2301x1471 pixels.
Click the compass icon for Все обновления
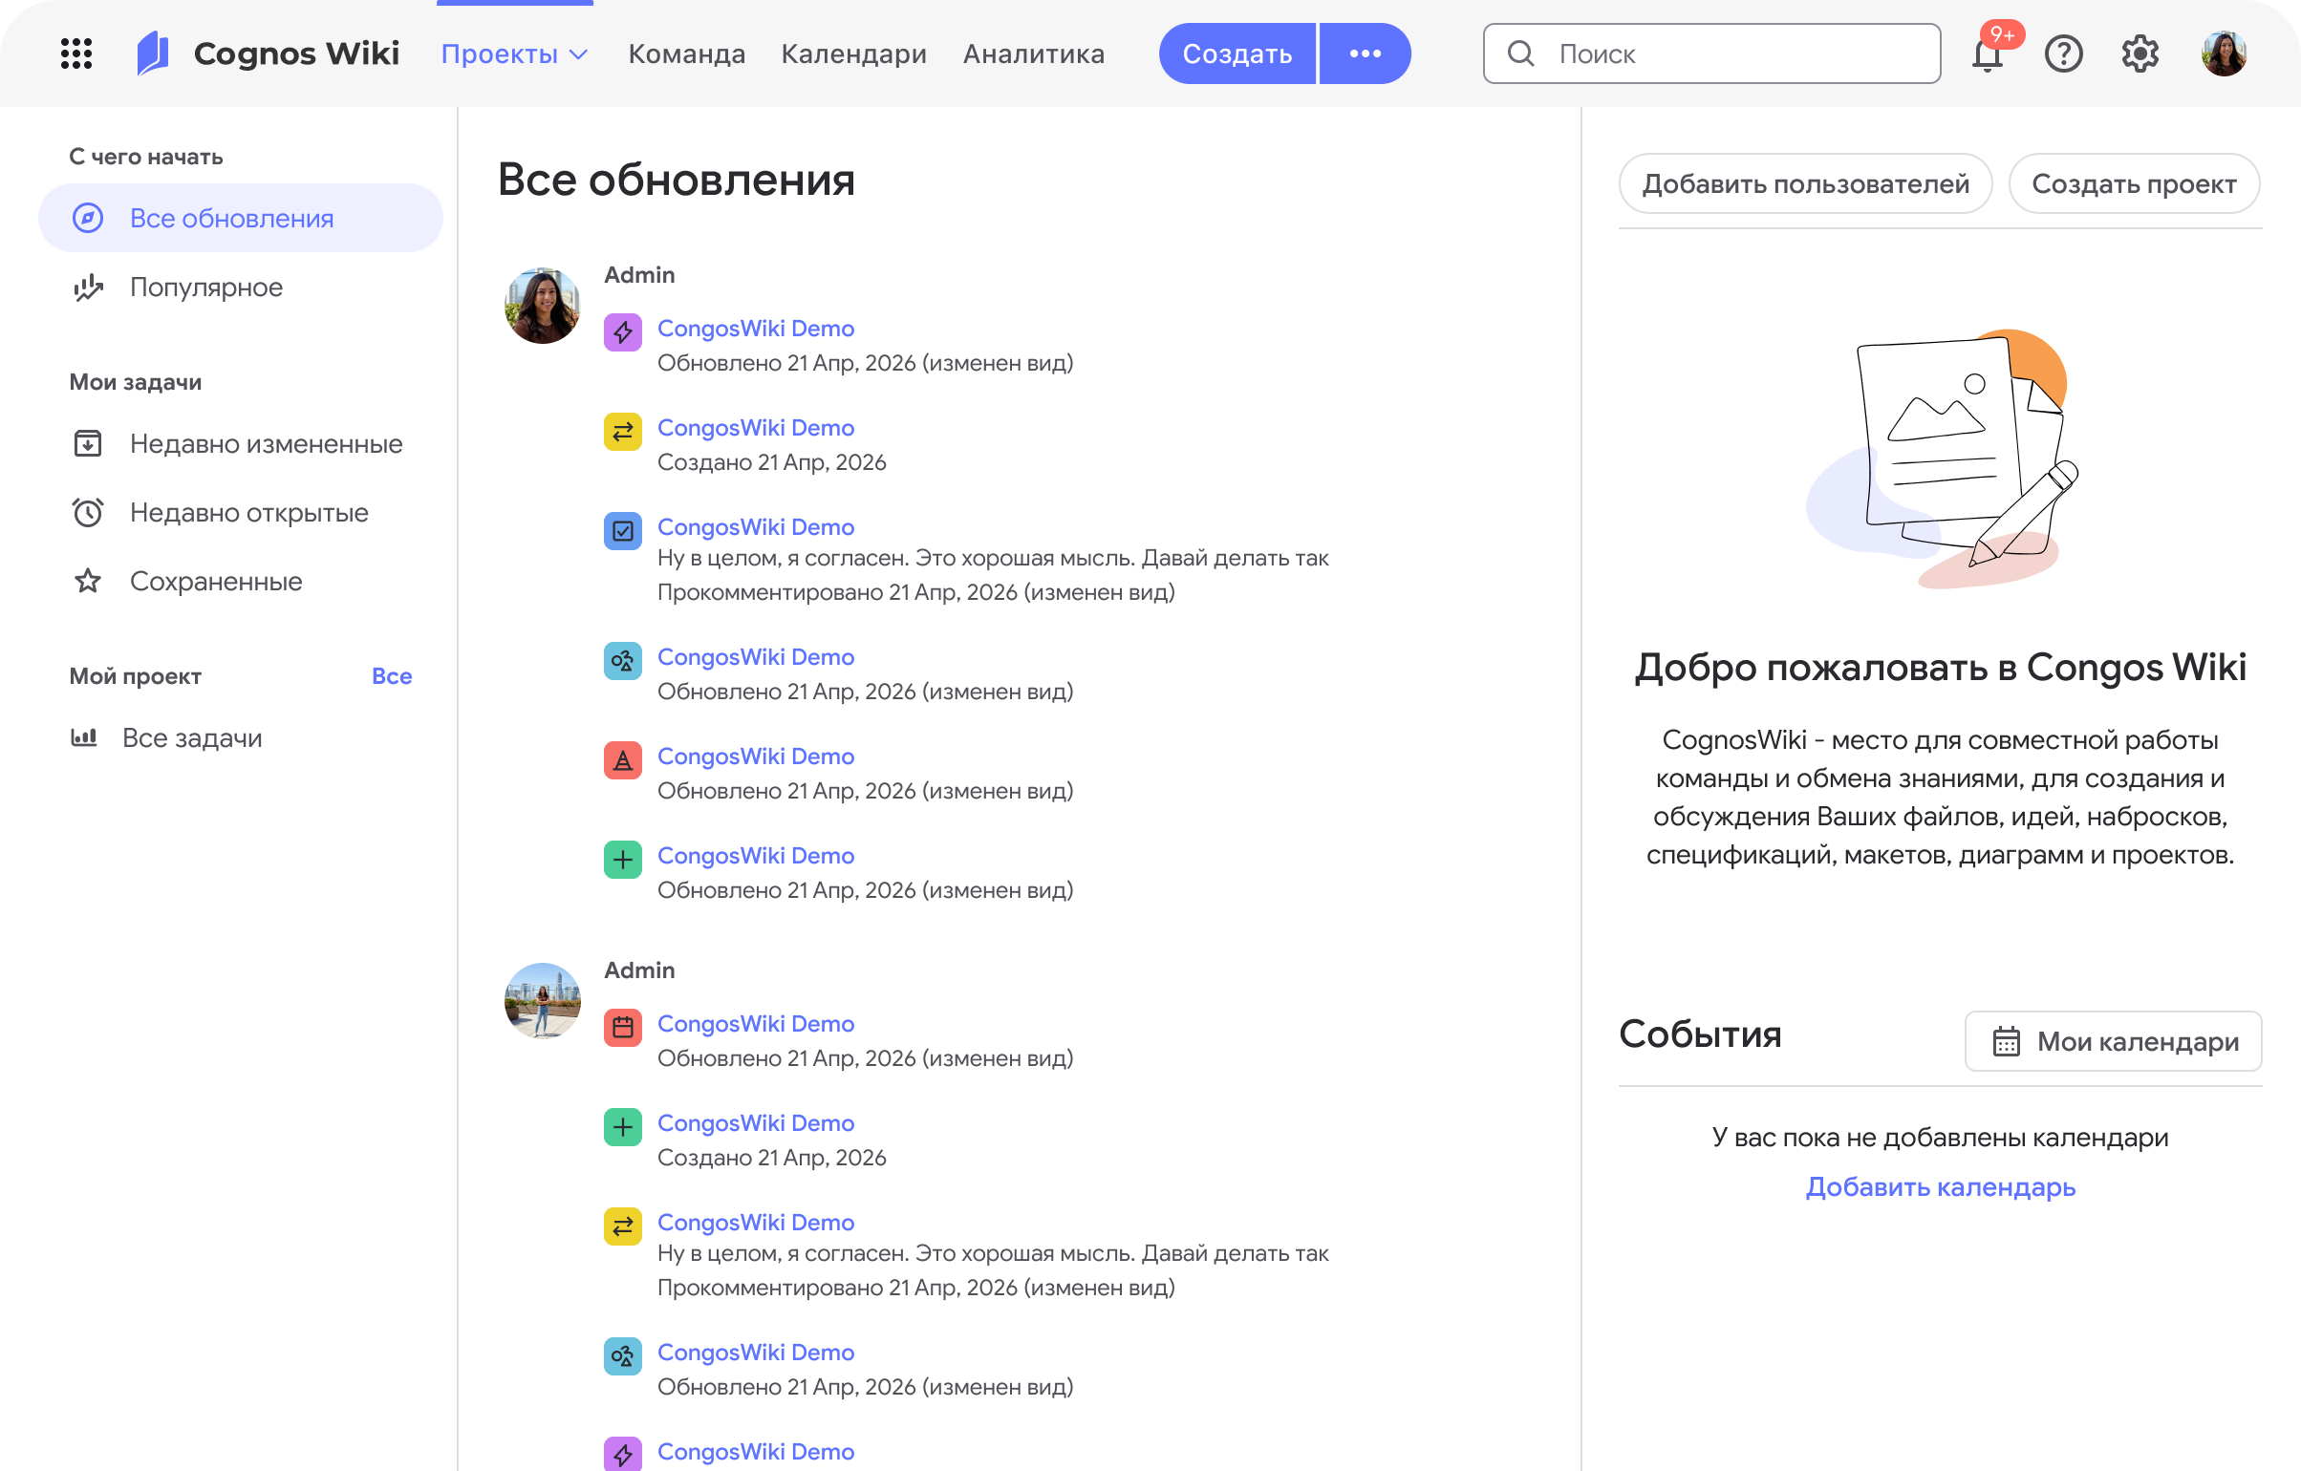tap(88, 218)
